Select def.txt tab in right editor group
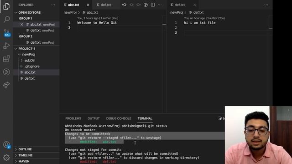The height and width of the screenshot is (164, 292). pyautogui.click(x=179, y=5)
